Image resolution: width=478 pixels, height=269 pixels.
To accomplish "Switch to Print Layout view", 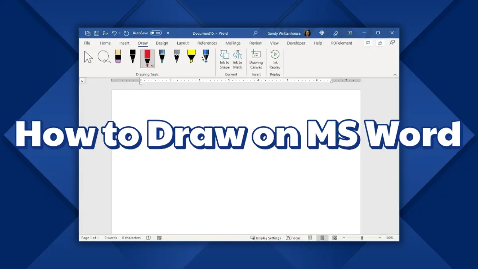I will [x=322, y=238].
